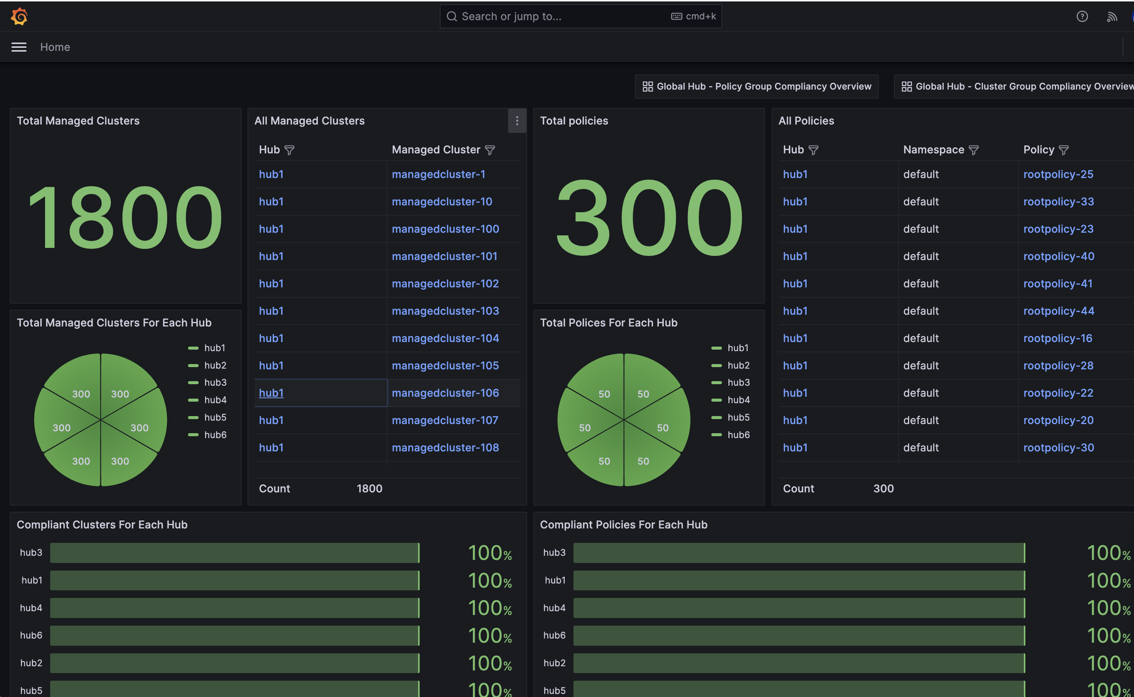Image resolution: width=1134 pixels, height=697 pixels.
Task: Filter the Hub column in All Policies
Action: (x=813, y=150)
